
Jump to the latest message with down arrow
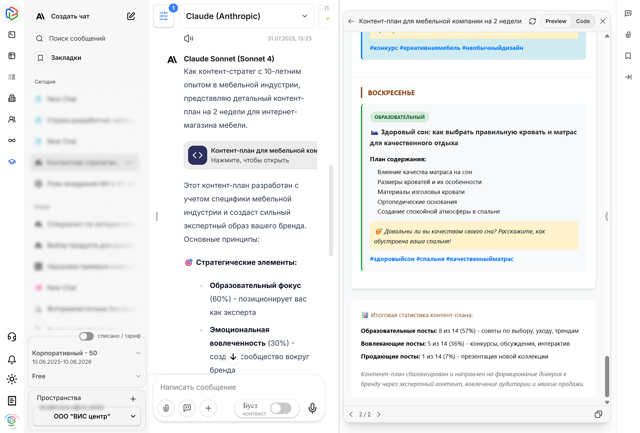pyautogui.click(x=233, y=356)
